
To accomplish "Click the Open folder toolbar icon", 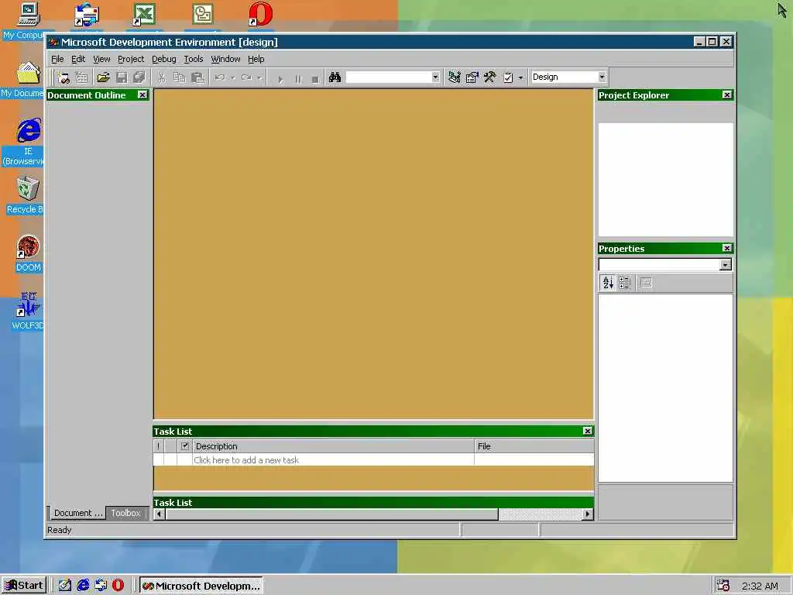I will pos(103,77).
